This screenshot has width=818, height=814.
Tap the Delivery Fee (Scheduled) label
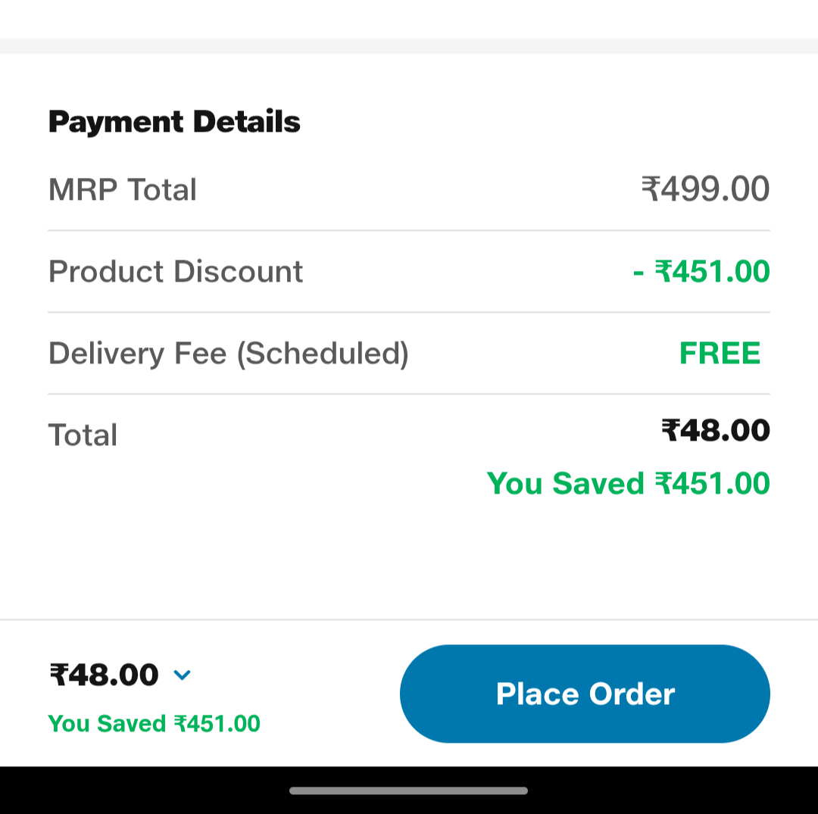(x=229, y=354)
